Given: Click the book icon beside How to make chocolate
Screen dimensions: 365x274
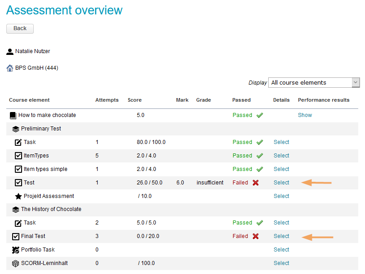Looking at the screenshot, I should tap(13, 115).
